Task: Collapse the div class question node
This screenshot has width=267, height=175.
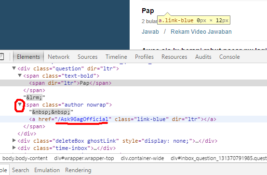Action: (14, 68)
